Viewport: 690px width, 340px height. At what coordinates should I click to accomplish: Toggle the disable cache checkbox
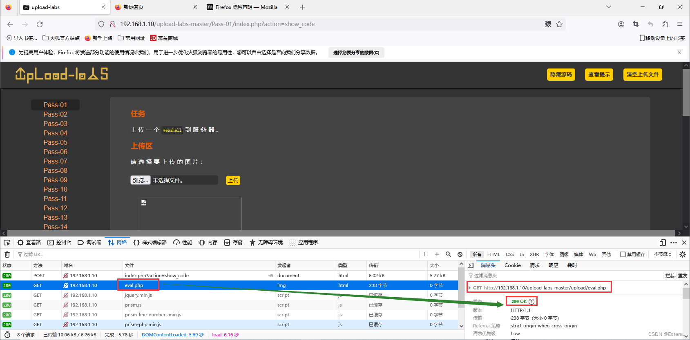[x=623, y=254]
